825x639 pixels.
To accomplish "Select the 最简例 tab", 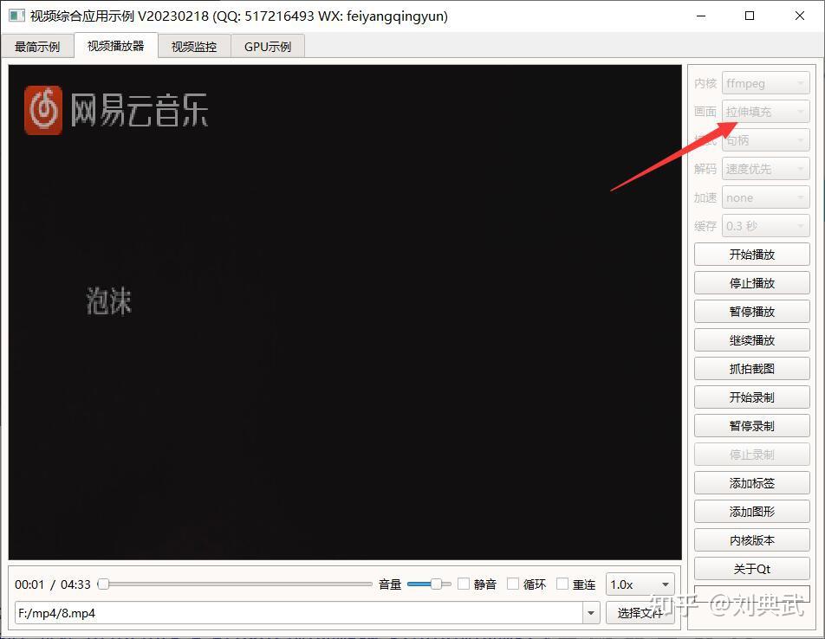I will coord(38,47).
